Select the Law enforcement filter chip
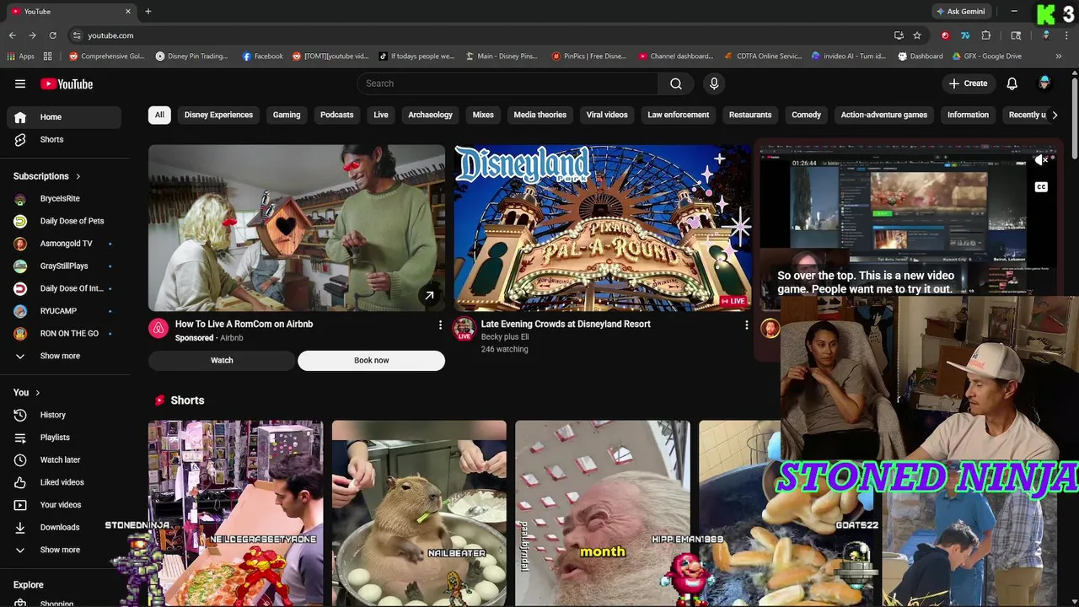Viewport: 1079px width, 607px height. [x=679, y=115]
